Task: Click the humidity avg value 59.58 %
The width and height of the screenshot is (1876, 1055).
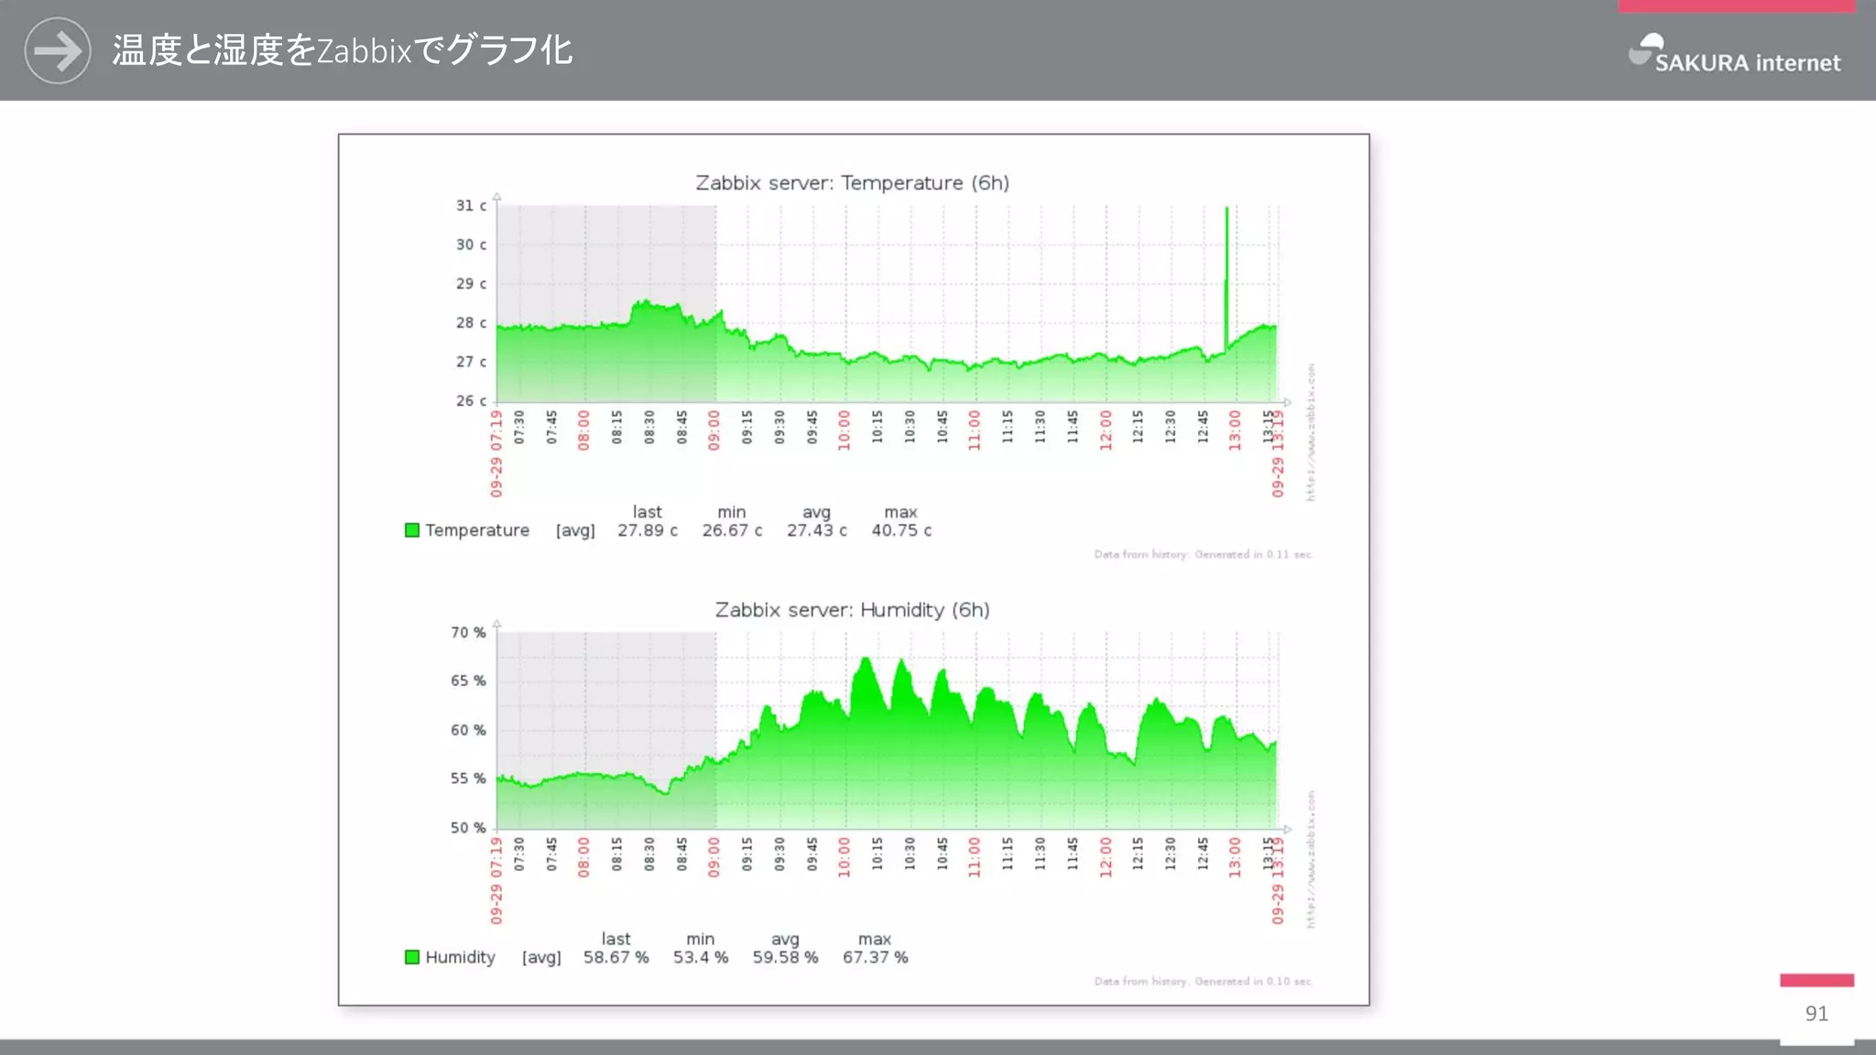Action: pos(785,957)
